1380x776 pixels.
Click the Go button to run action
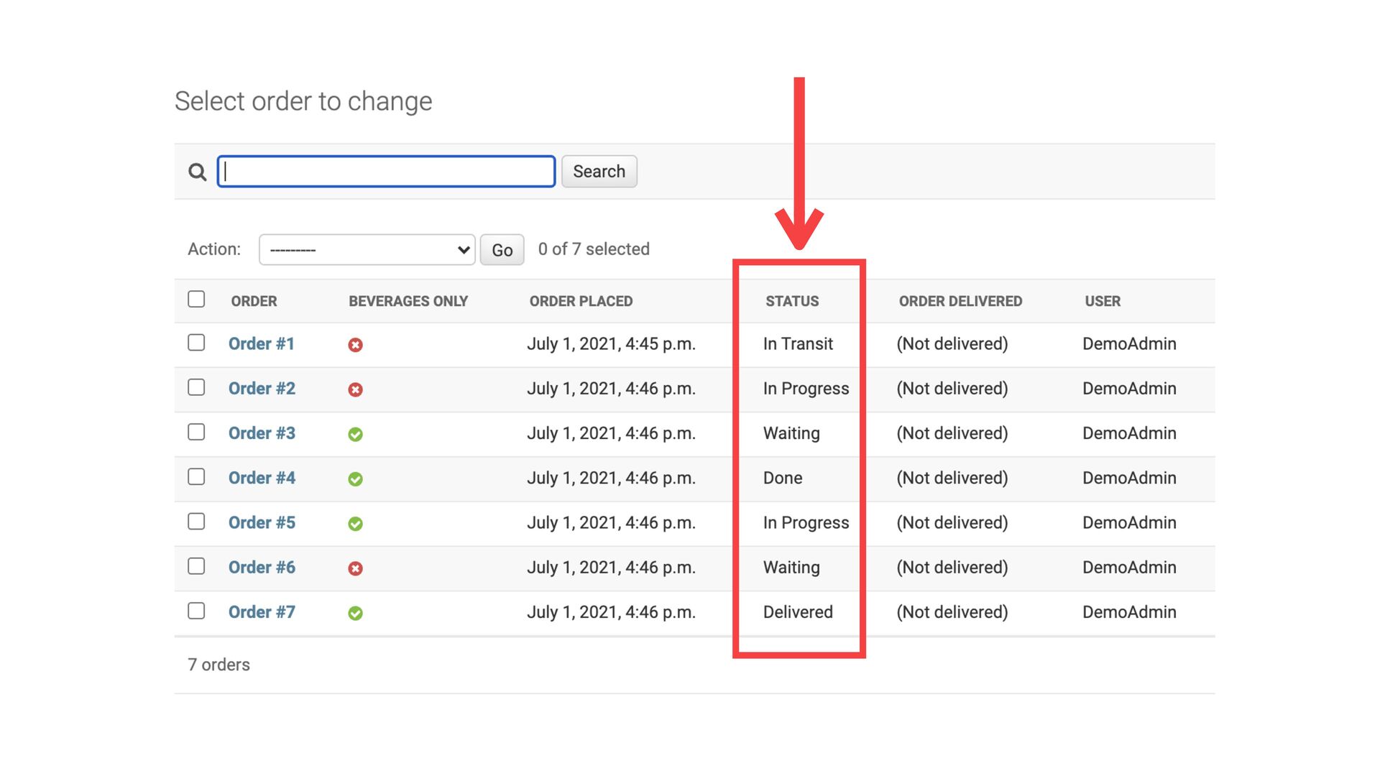(x=502, y=250)
